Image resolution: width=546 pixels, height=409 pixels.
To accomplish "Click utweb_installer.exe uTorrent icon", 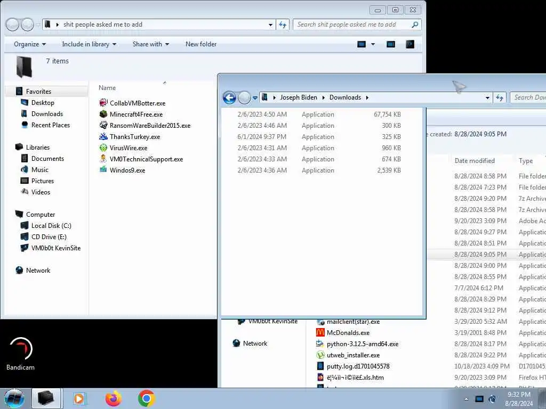I will (320, 355).
